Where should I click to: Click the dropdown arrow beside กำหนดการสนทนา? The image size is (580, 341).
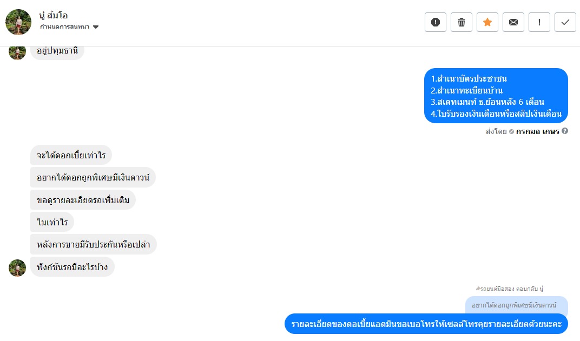[96, 27]
